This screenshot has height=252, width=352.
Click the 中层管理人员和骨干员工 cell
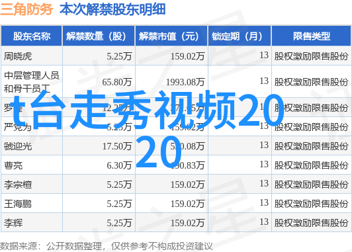tap(32, 82)
